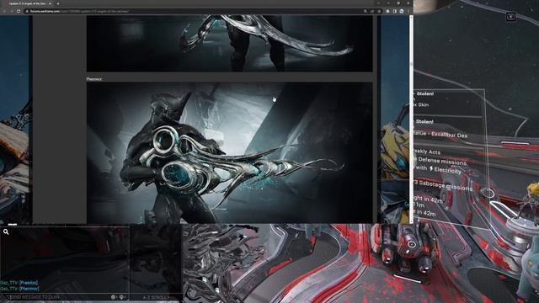Open the browser three-dot menu
Screen dimensions: 539x303
pos(408,11)
